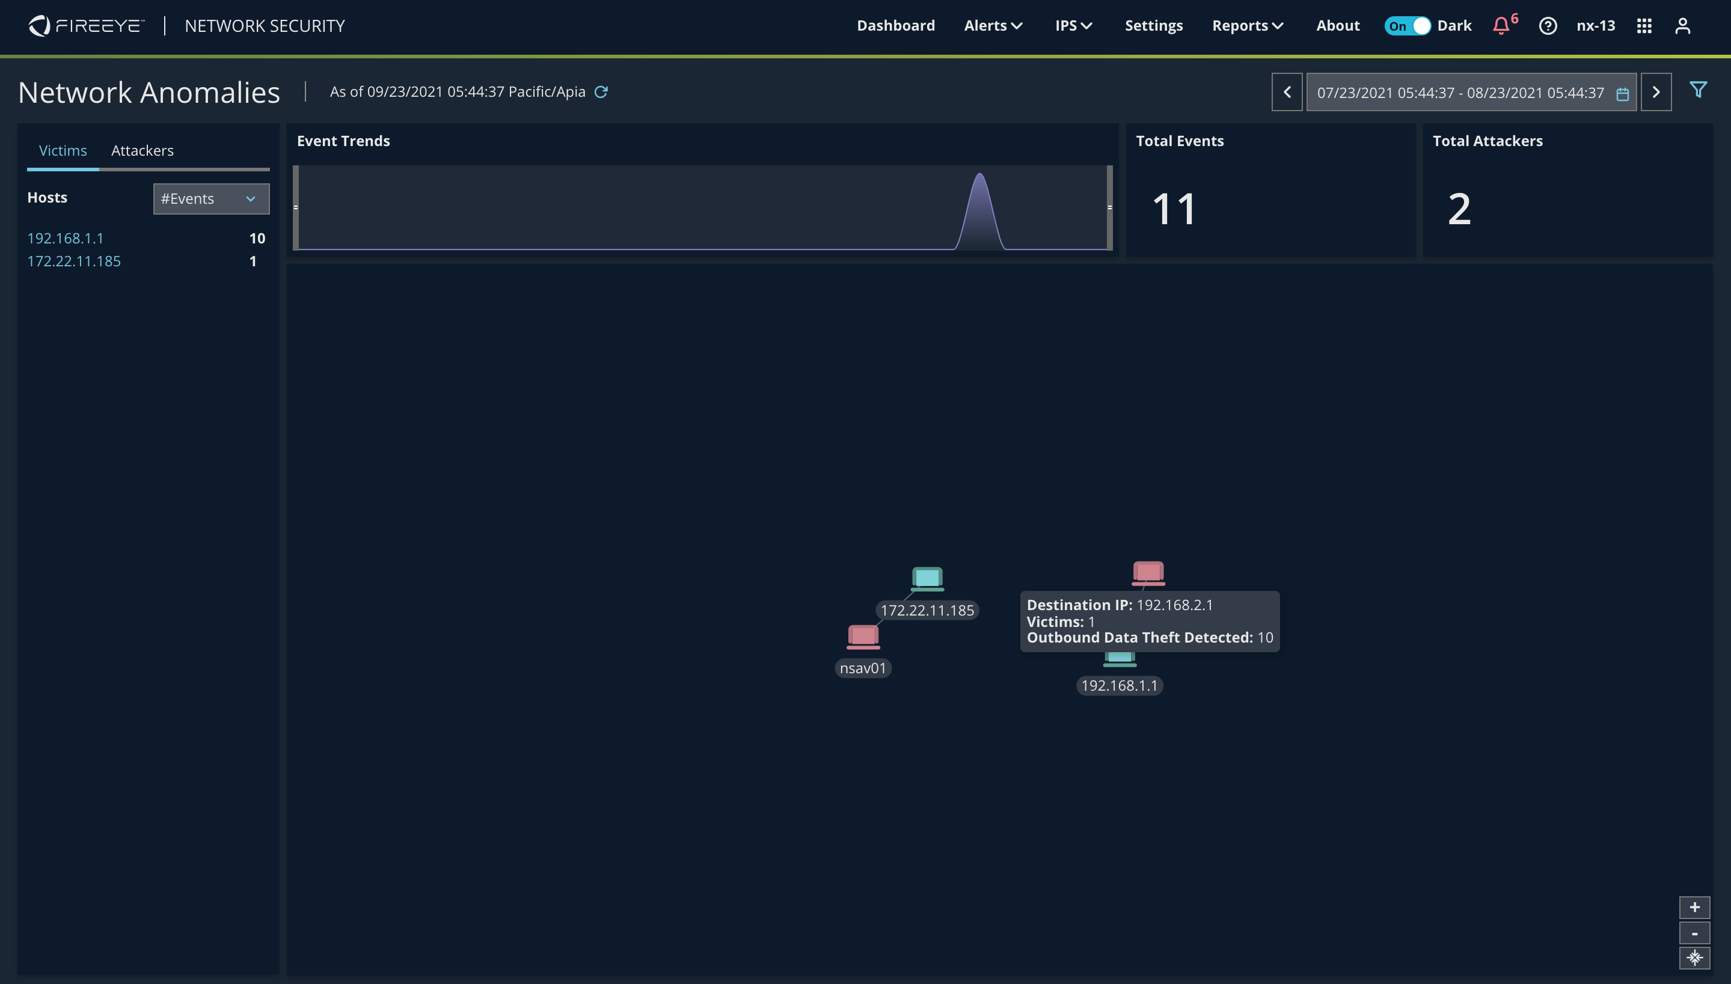Expand the IPS menu
Image resolution: width=1731 pixels, height=984 pixels.
coord(1073,26)
